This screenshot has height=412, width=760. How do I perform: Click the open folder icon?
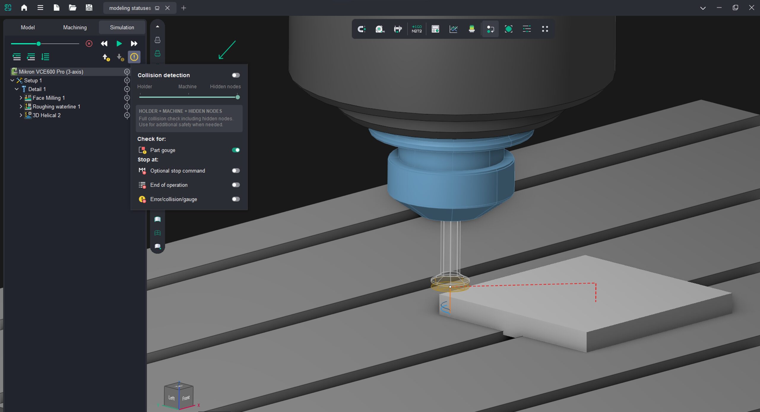click(72, 8)
